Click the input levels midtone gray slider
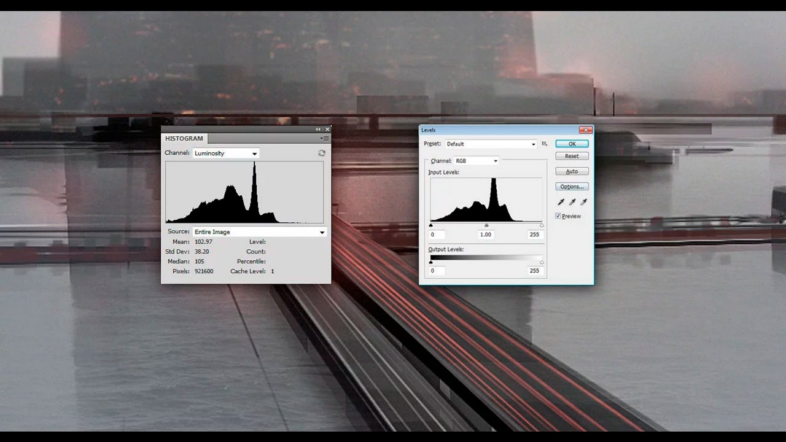 (x=486, y=225)
